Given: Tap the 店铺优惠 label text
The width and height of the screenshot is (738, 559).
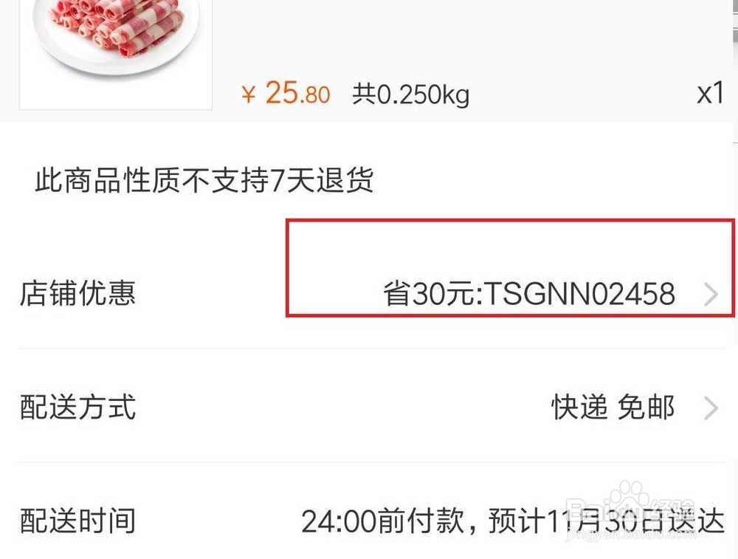Looking at the screenshot, I should point(77,293).
